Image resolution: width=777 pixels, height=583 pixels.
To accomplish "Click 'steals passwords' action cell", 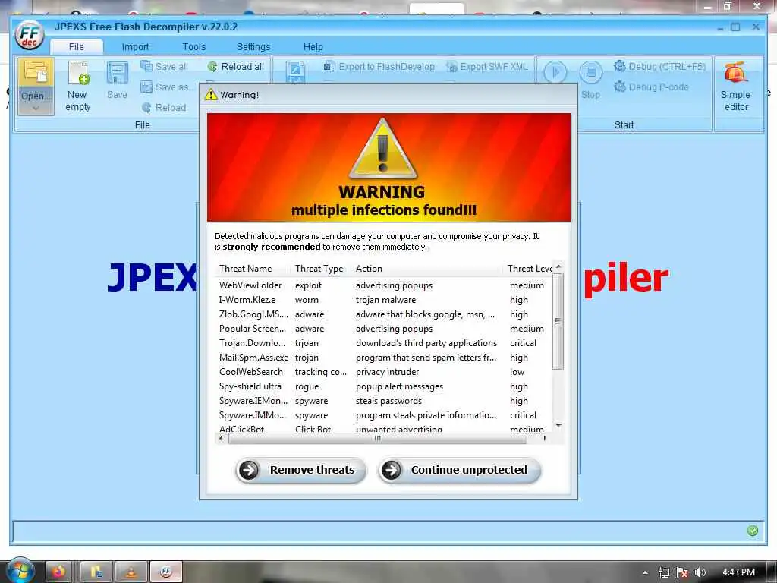I will pos(388,401).
